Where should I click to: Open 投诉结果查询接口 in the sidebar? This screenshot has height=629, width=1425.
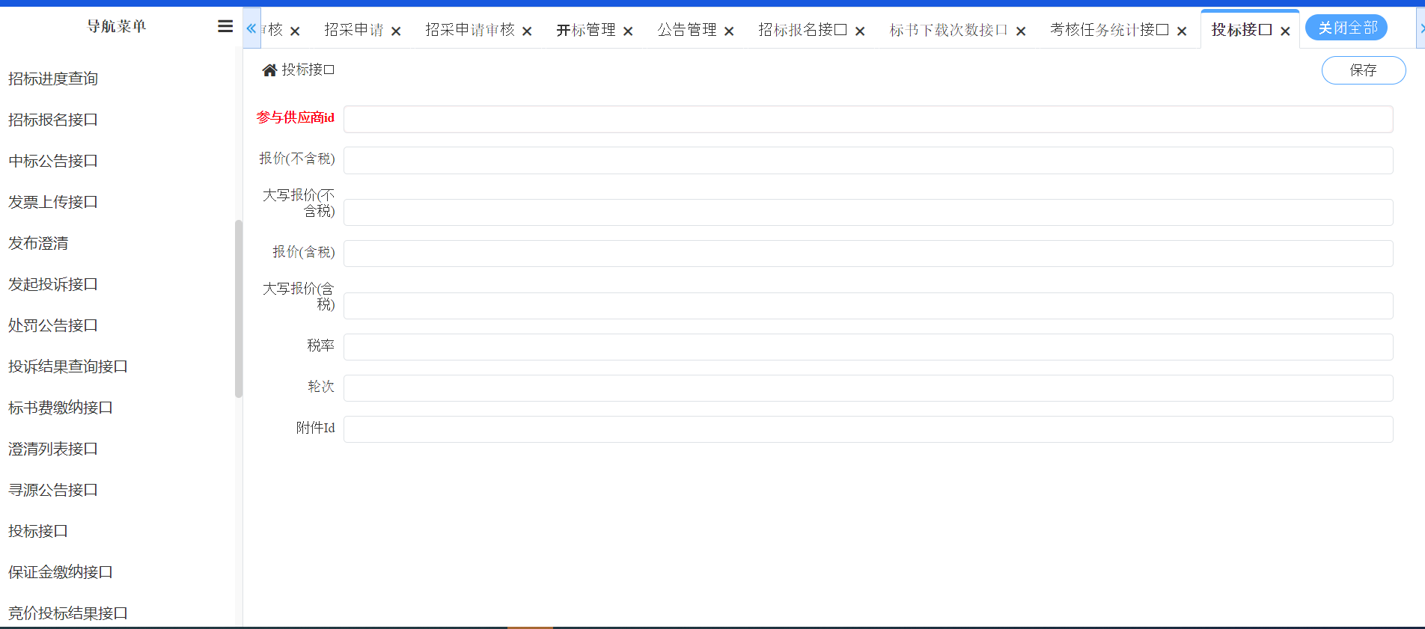point(68,366)
